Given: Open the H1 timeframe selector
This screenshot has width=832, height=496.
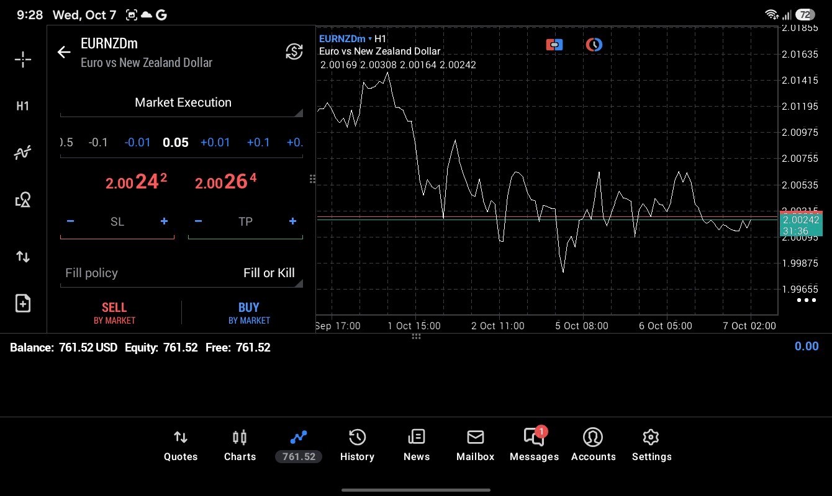Looking at the screenshot, I should point(23,106).
